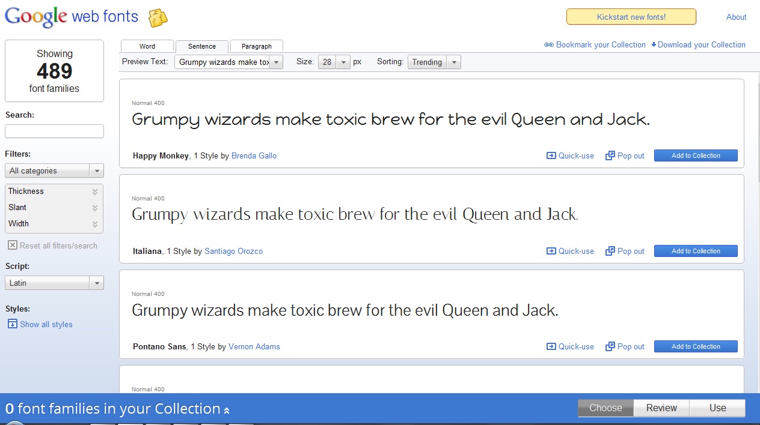Click Pop out icon for Happy Monkey
This screenshot has height=425, width=760.
610,155
